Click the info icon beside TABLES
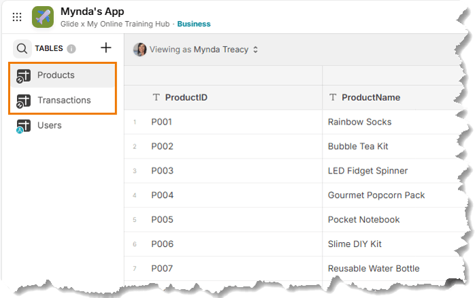475x298 pixels. coord(71,48)
